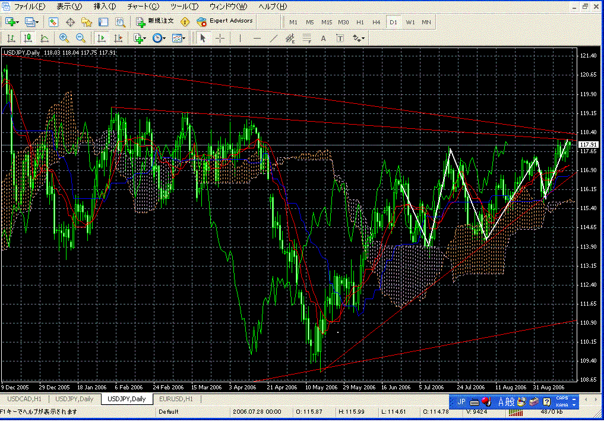Viewport: 604px width, 422px height.
Task: Open the 表示(V) menu
Action: point(69,7)
